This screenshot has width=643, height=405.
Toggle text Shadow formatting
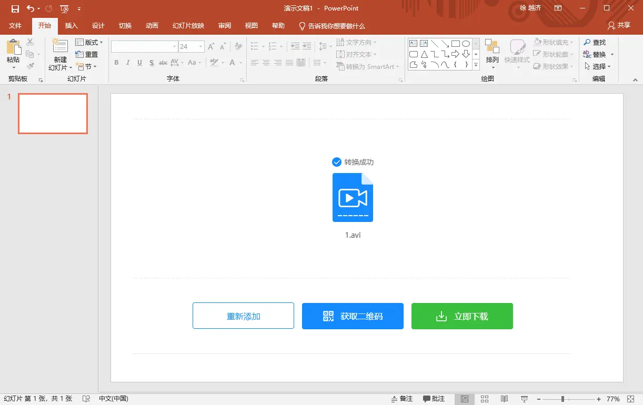click(x=152, y=63)
